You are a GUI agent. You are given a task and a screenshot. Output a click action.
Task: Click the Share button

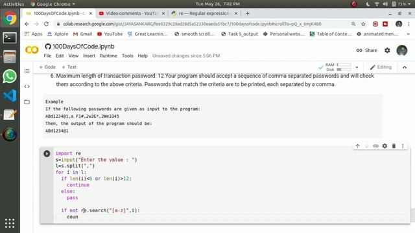[x=366, y=50]
